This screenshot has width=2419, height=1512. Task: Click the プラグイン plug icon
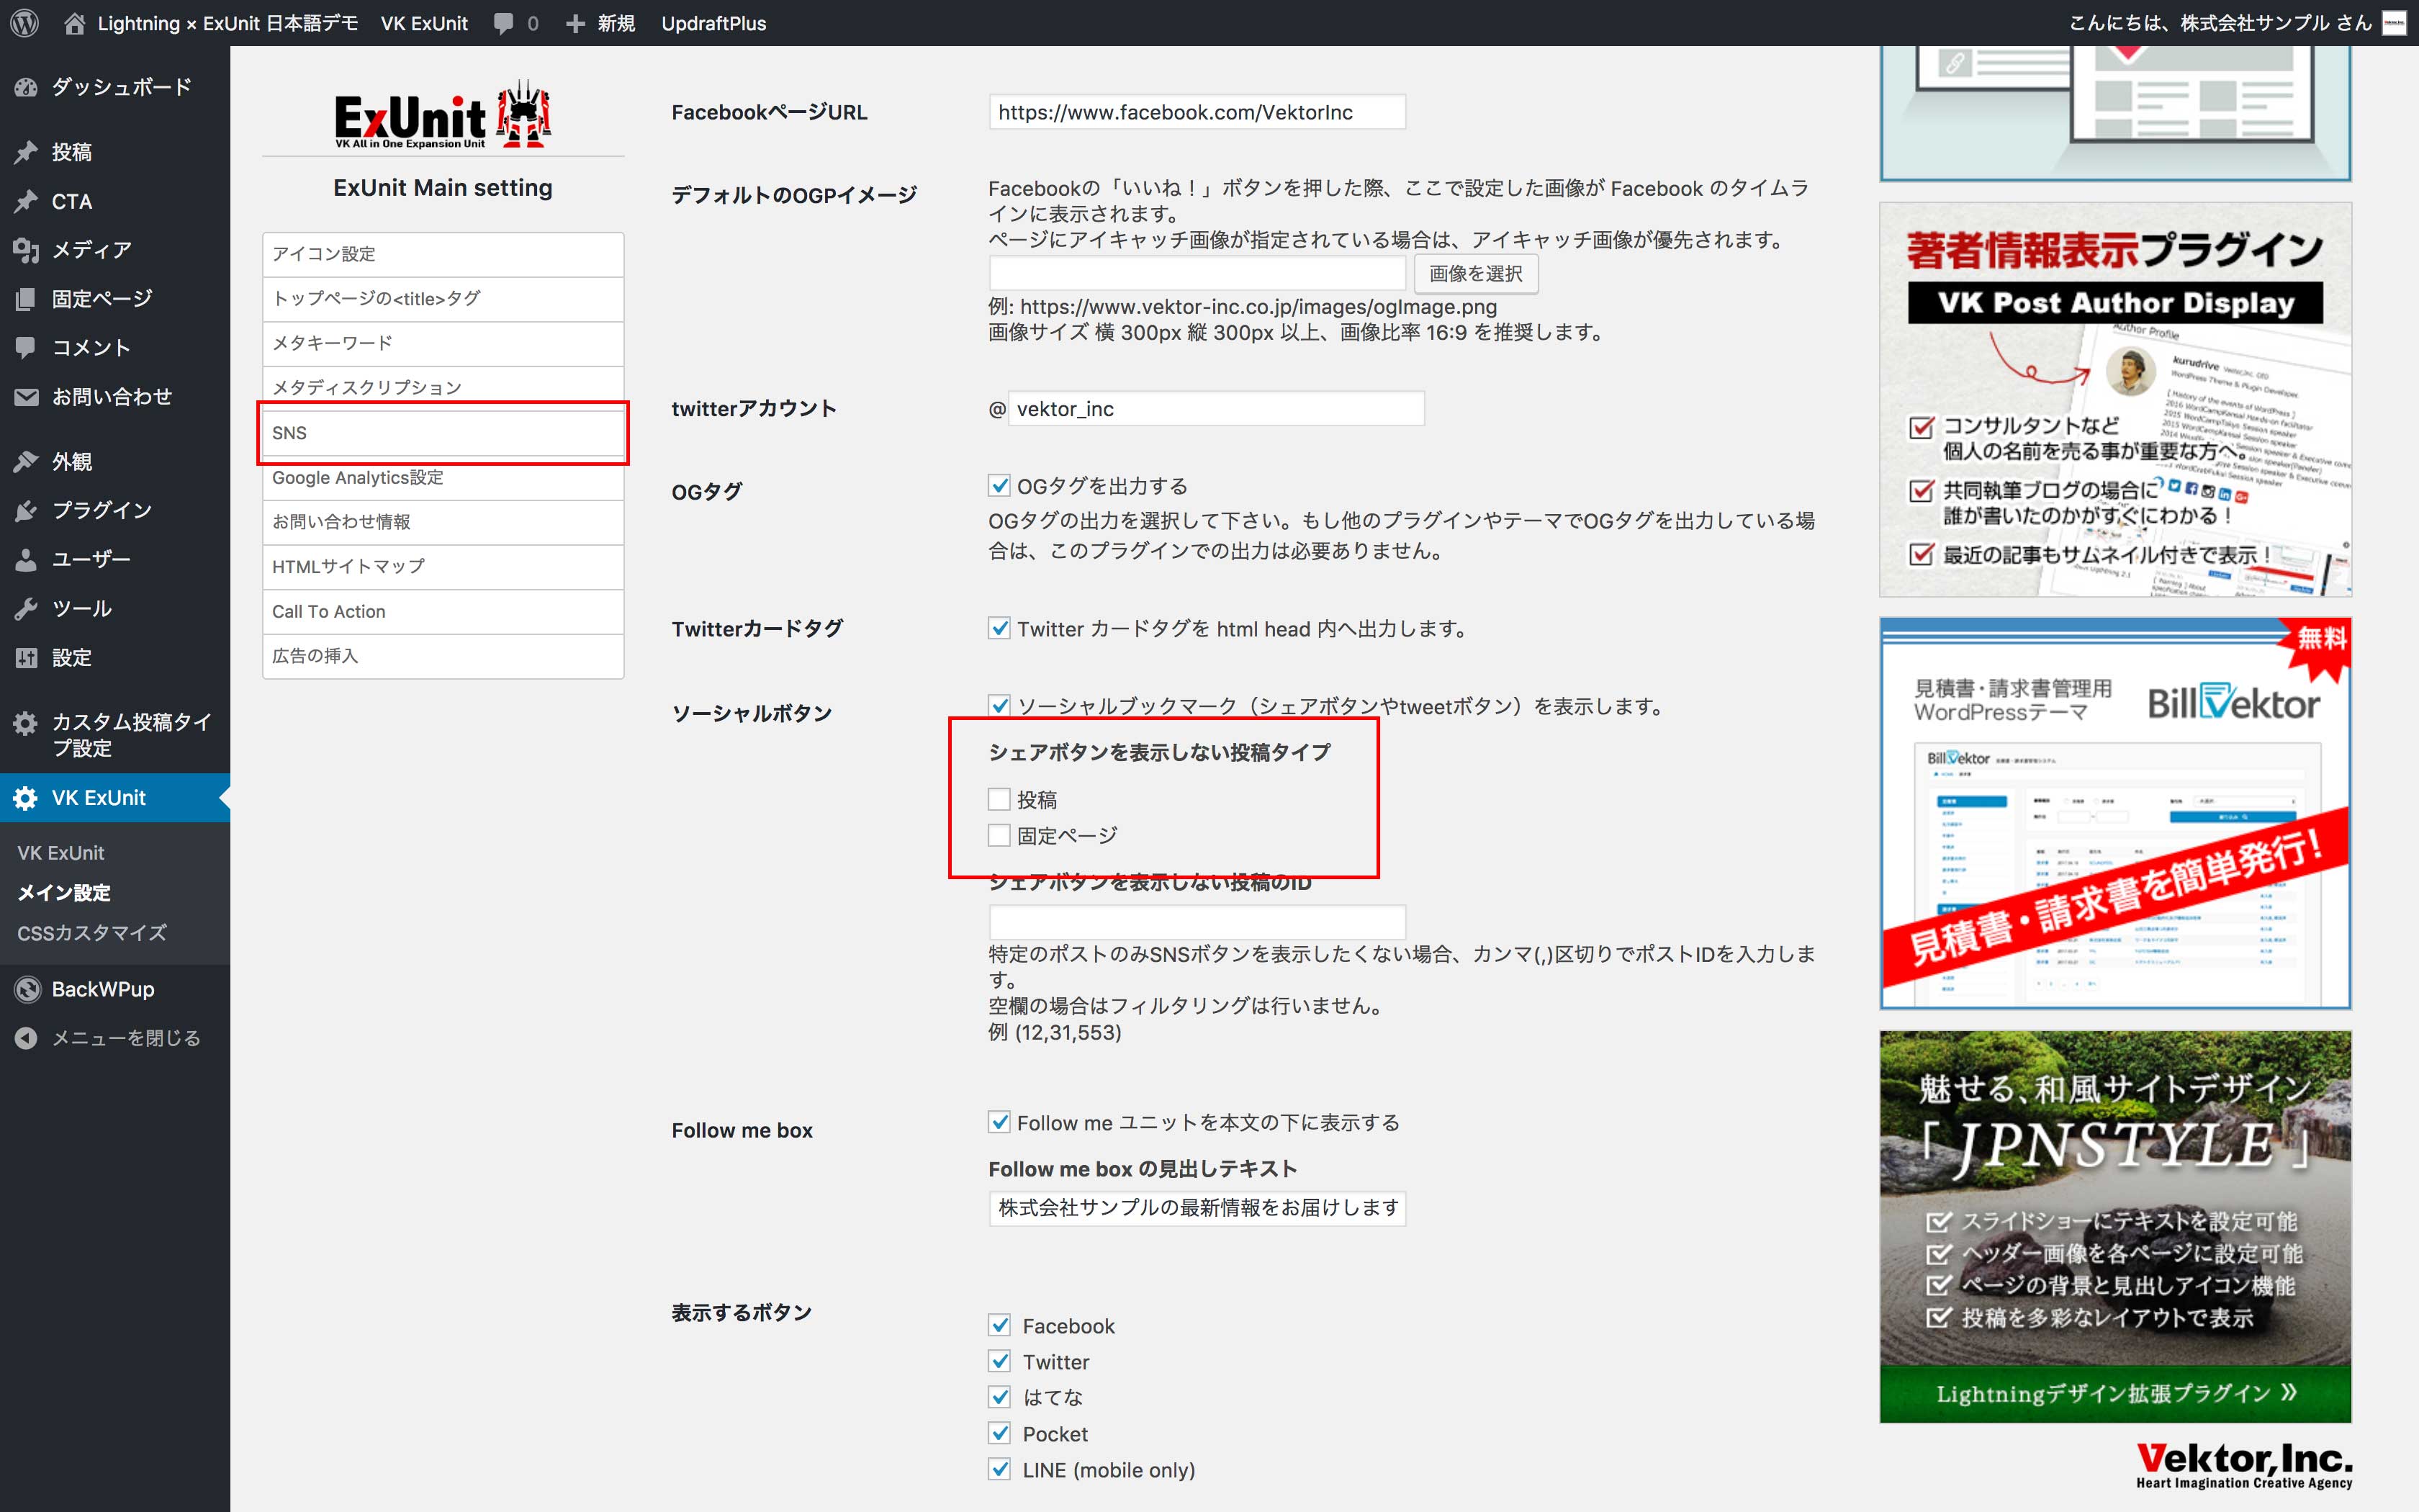[x=26, y=511]
